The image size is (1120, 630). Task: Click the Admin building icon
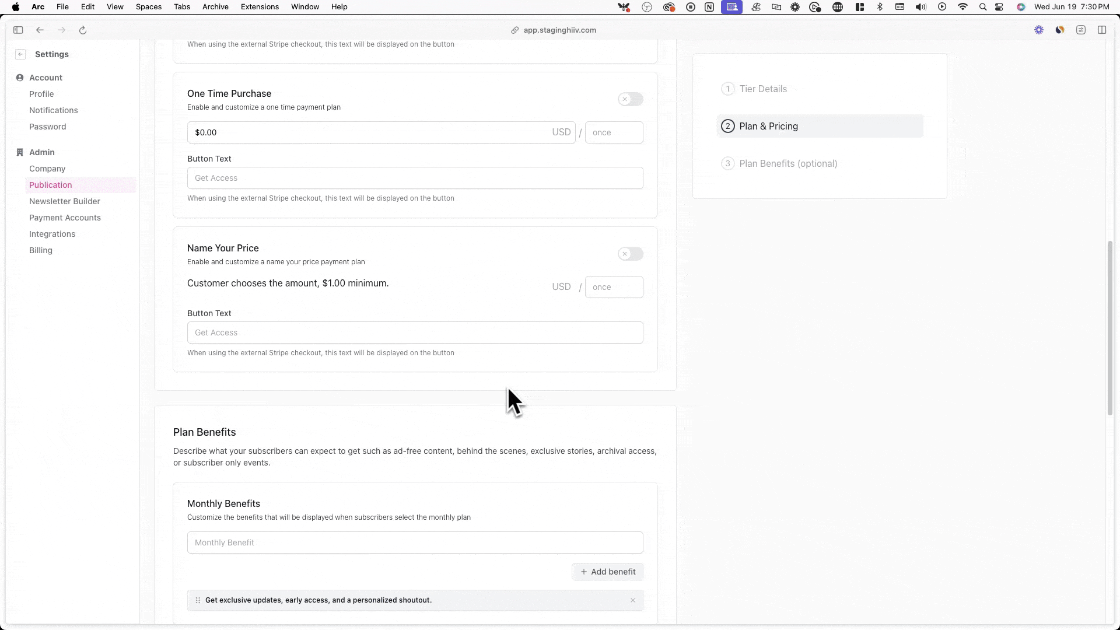[x=20, y=152]
